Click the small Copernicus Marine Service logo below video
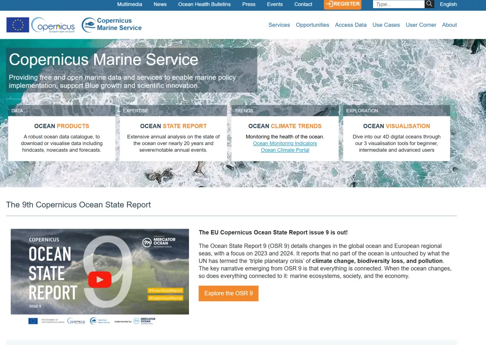Image resolution: width=486 pixels, height=345 pixels. (x=100, y=321)
